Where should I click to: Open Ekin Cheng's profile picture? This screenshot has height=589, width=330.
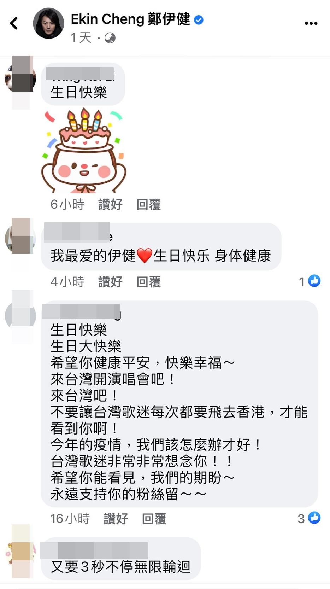click(48, 23)
